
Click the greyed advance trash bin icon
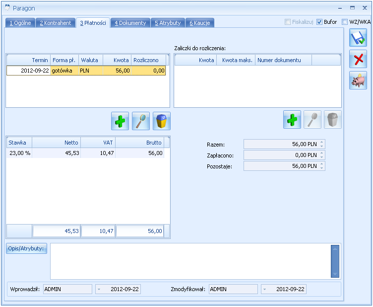tap(333, 120)
